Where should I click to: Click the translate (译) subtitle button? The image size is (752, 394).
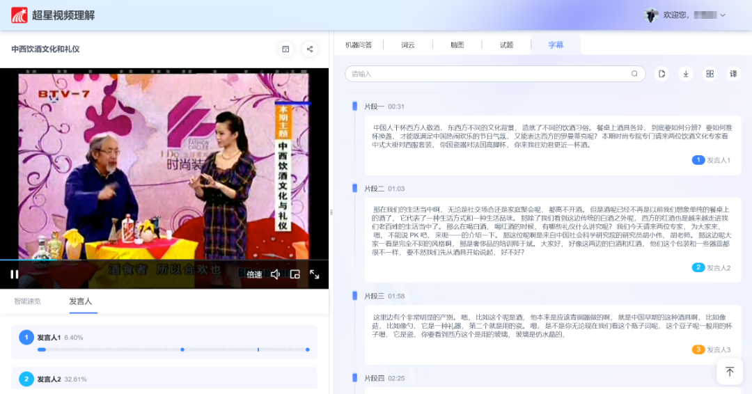[733, 74]
